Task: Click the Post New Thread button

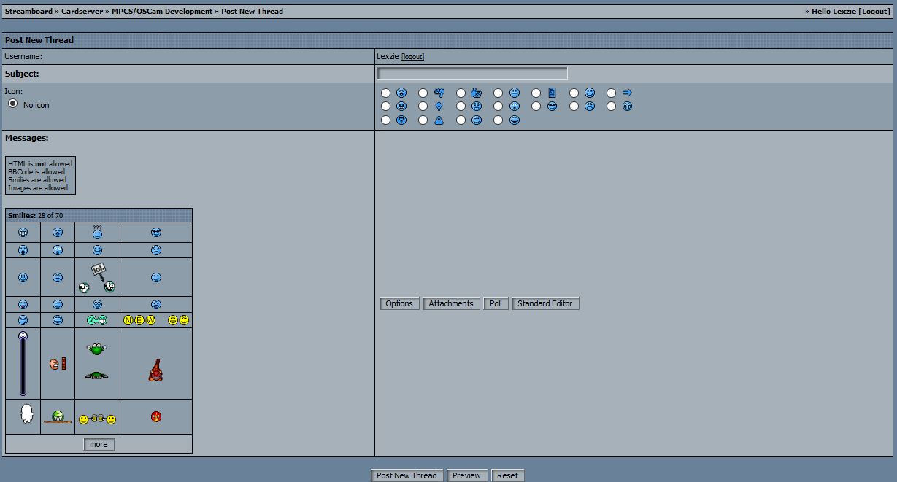Action: pos(407,475)
